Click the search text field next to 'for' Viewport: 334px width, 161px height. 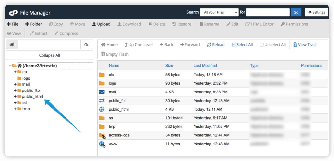(x=268, y=12)
